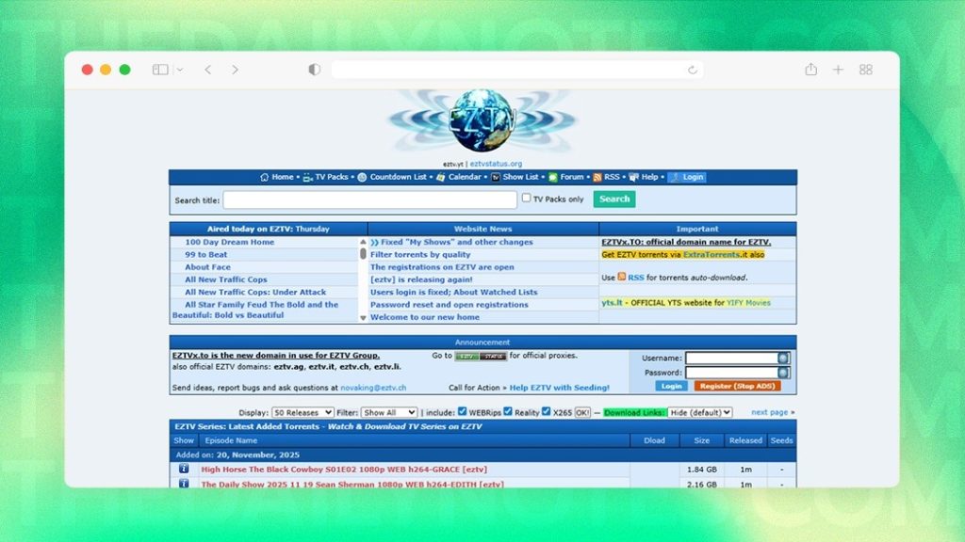Expand the Filter Show All dropdown
Viewport: 965px width, 542px height.
pyautogui.click(x=389, y=412)
